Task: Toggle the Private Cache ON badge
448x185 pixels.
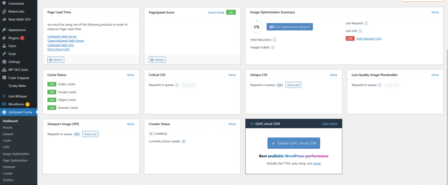Action: tap(52, 92)
